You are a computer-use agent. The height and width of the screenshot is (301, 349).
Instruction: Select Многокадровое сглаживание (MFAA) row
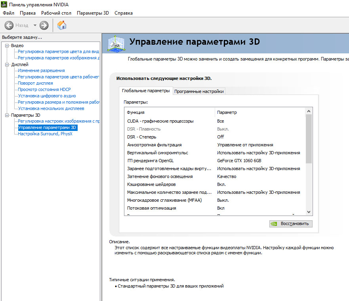point(215,200)
